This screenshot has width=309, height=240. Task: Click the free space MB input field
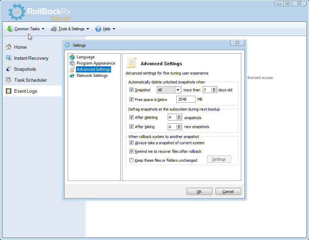(x=186, y=100)
